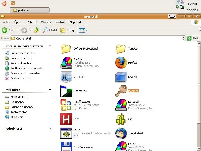Viewport: 201px width, 151px height.
Task: Click the network monitors tray icon
Action: (178, 2)
